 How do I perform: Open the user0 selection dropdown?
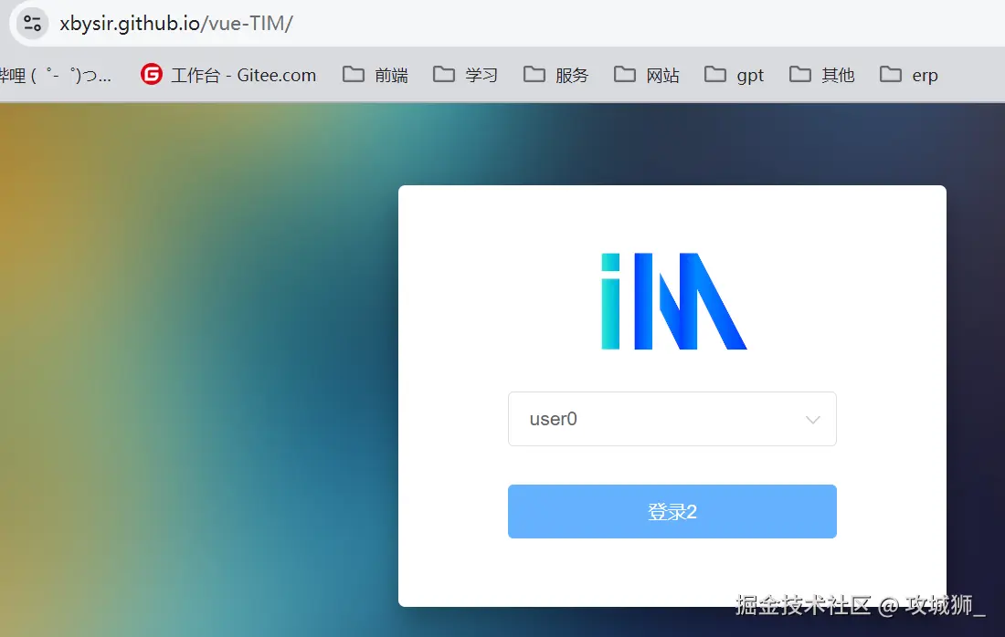[x=672, y=419]
